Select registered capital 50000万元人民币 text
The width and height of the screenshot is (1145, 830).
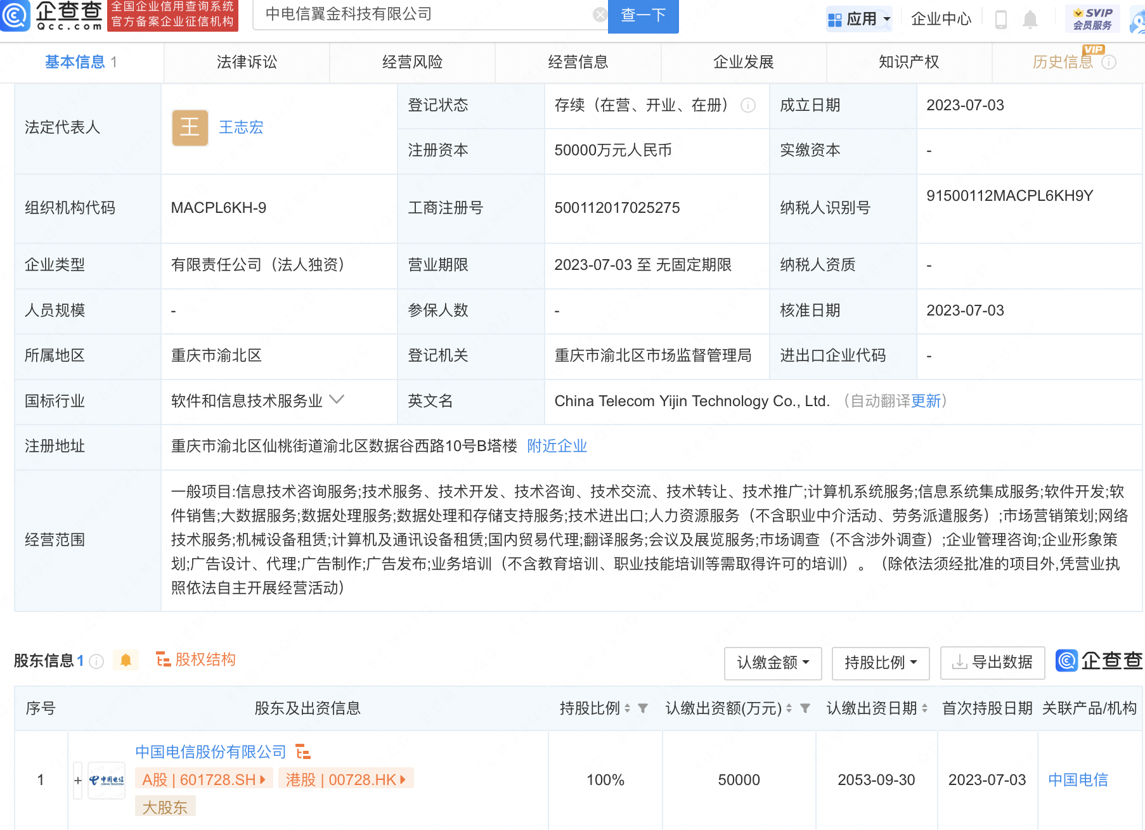click(x=613, y=151)
